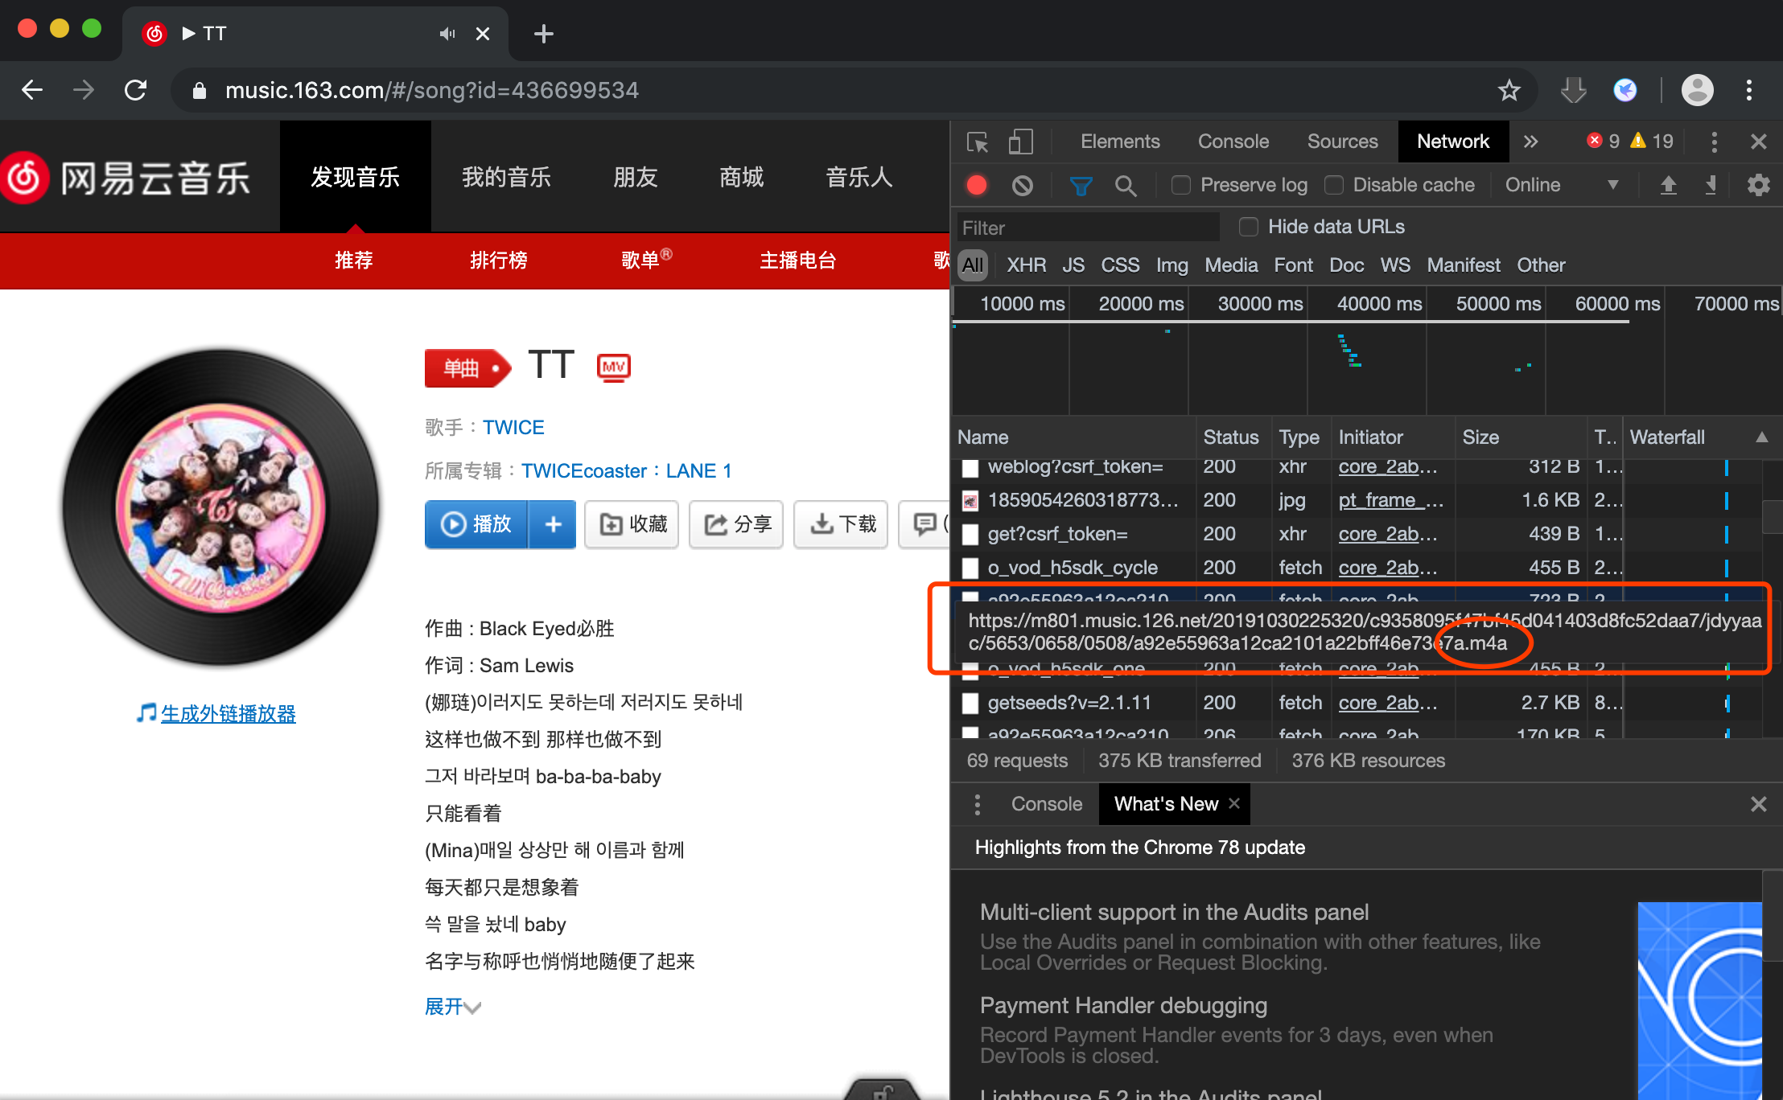Switch to the Elements tab

(1120, 142)
